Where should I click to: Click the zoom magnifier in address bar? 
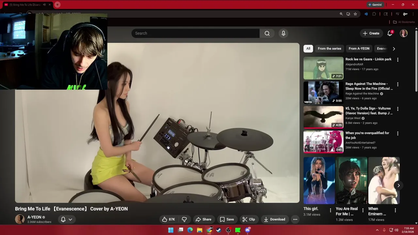pos(341,14)
